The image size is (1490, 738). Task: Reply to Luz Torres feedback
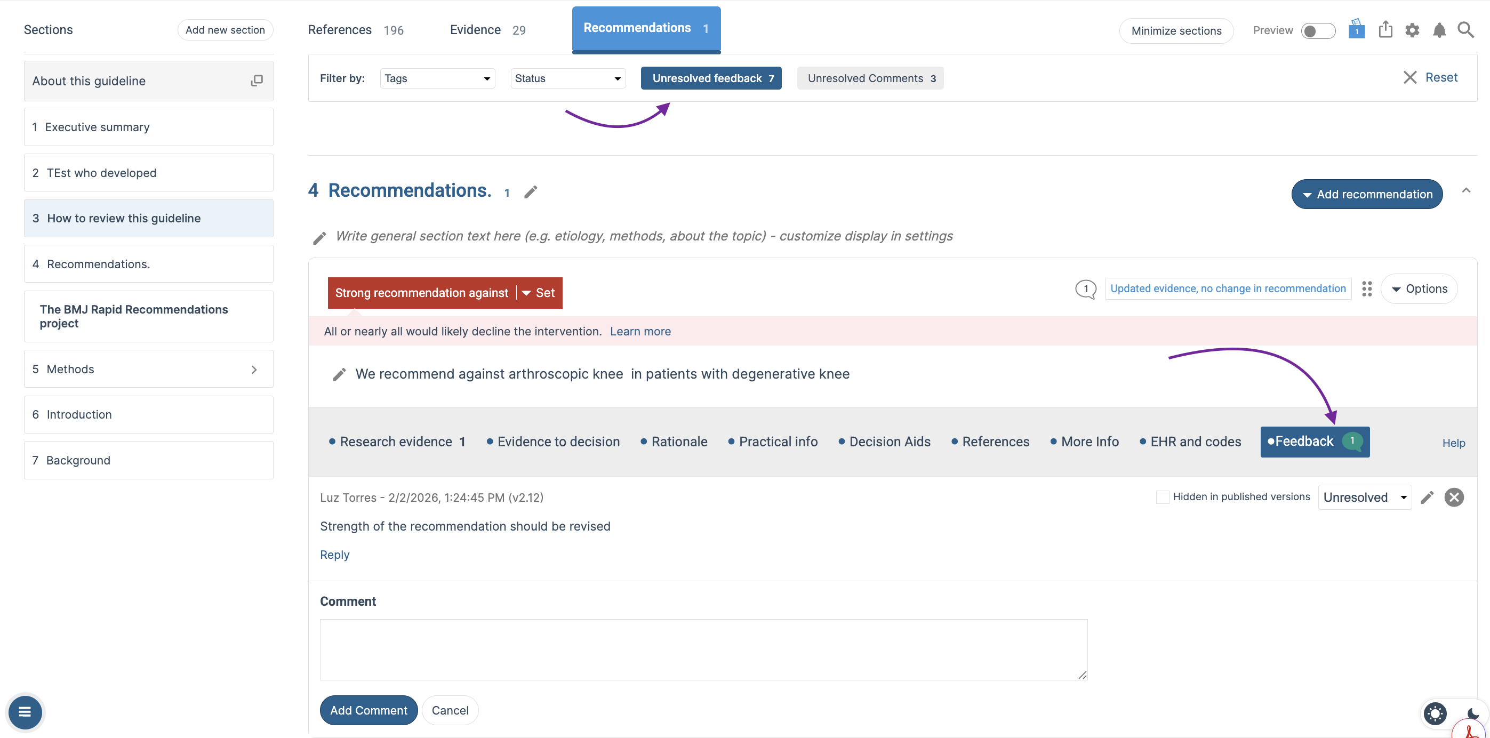(x=334, y=555)
